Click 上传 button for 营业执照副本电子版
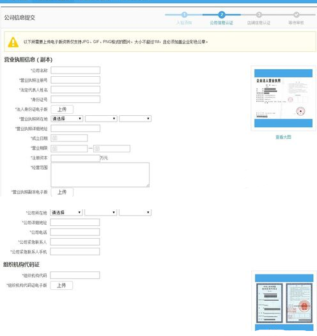The image size is (317, 336). 62,192
